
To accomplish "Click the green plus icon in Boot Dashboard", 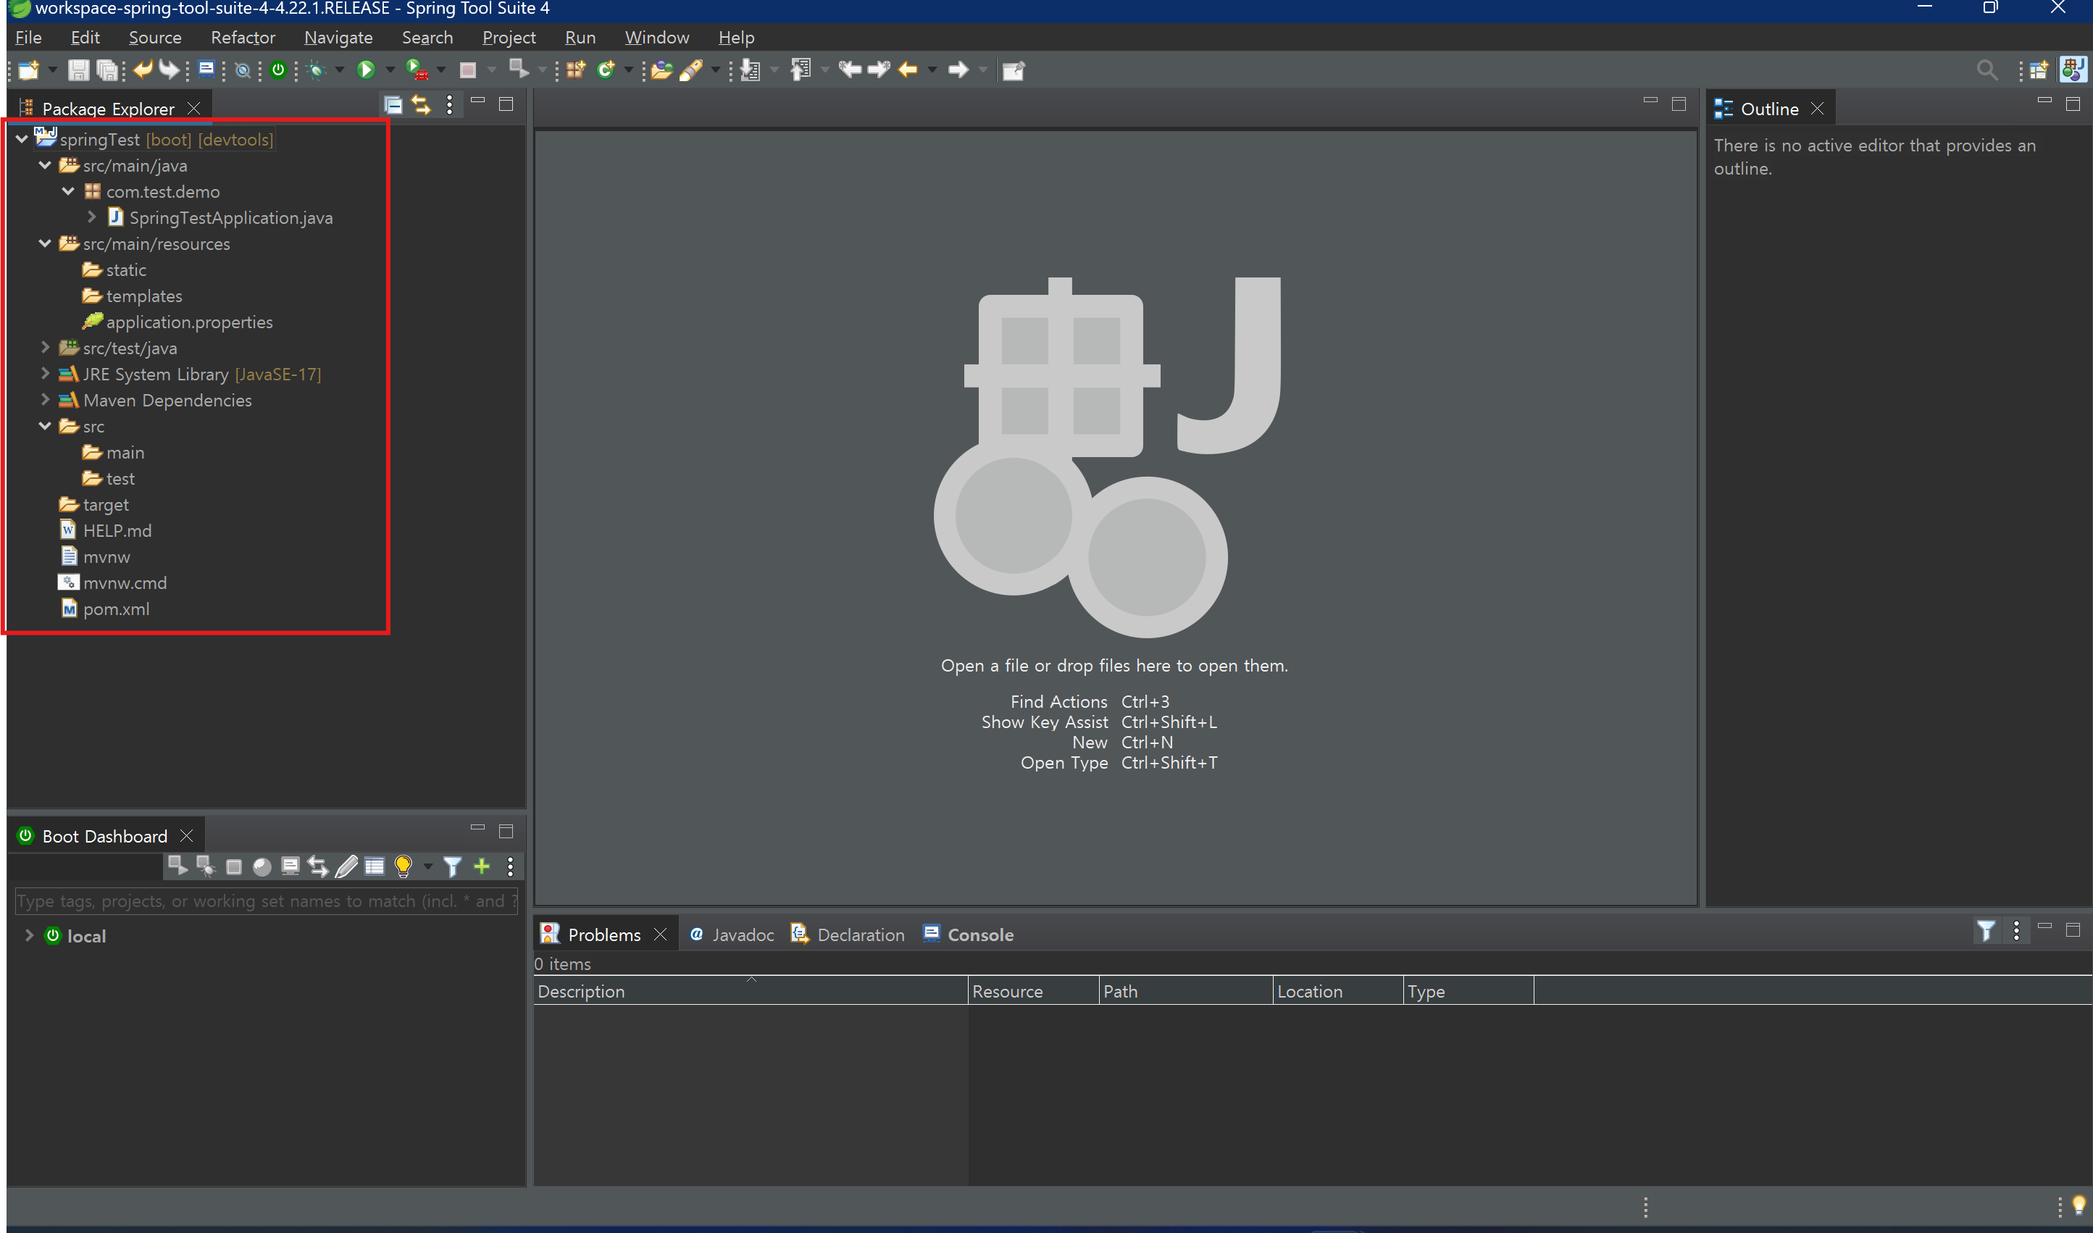I will 482,866.
